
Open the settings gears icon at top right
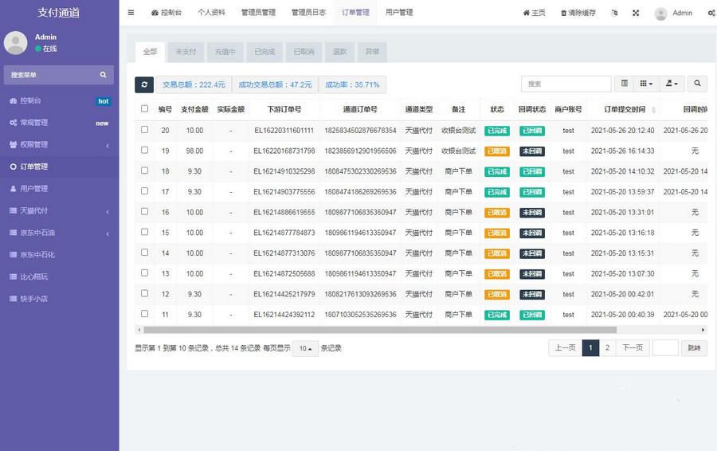(711, 13)
